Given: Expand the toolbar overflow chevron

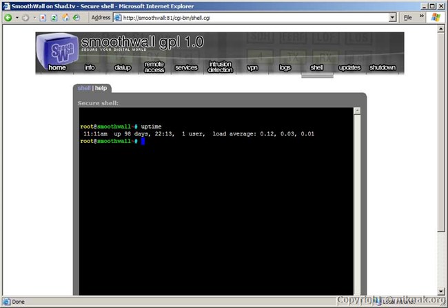Looking at the screenshot, I should point(421,16).
